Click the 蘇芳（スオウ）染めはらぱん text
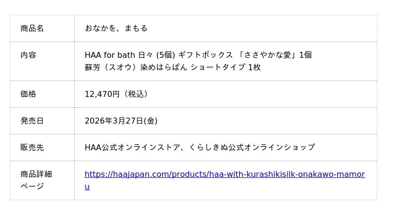This screenshot has width=396, height=215. [136, 68]
